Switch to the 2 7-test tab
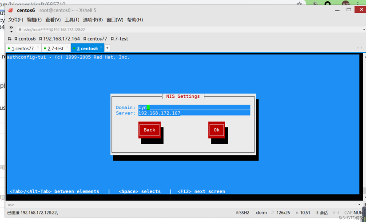 (x=56, y=48)
